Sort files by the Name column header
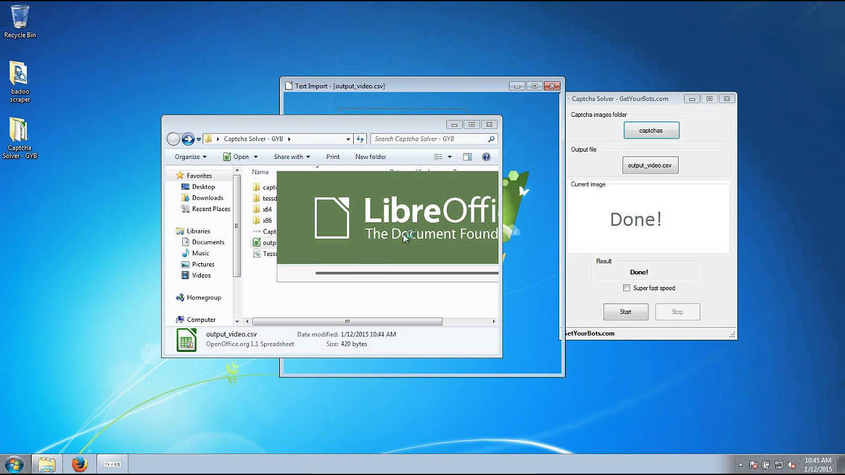845x475 pixels. coord(260,172)
